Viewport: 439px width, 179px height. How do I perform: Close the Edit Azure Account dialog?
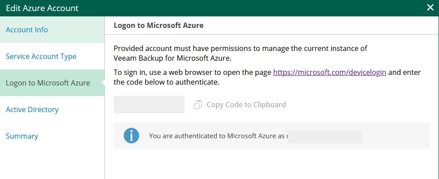430,8
